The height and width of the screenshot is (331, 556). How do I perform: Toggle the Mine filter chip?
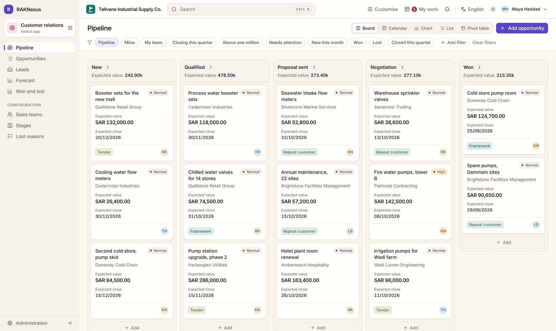130,42
